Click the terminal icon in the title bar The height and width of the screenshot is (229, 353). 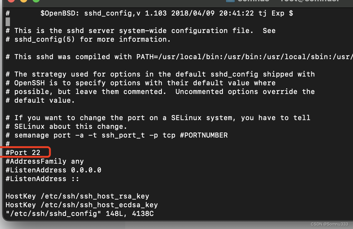pos(230,2)
